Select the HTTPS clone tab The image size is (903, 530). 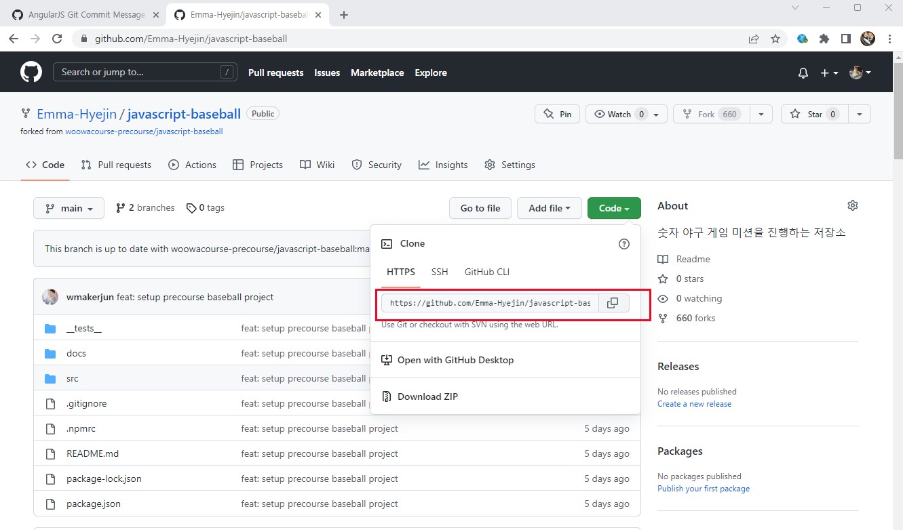point(401,272)
